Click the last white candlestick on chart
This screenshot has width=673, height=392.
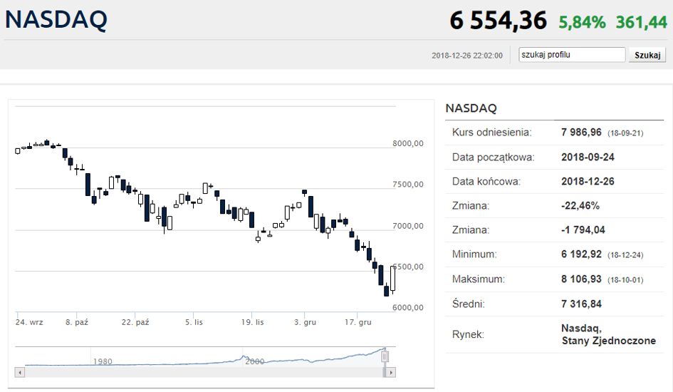click(x=392, y=279)
